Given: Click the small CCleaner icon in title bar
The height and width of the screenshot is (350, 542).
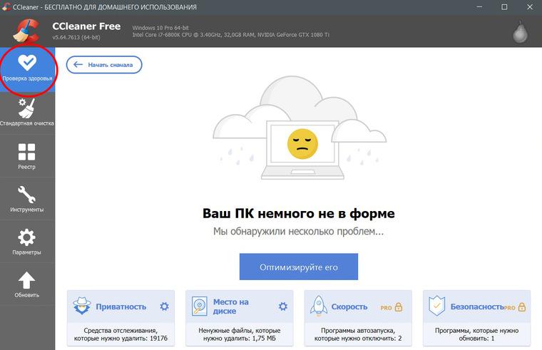Looking at the screenshot, I should (x=6, y=6).
